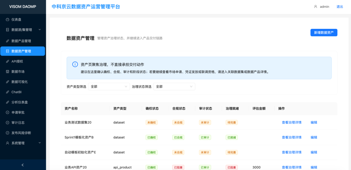The image size is (351, 170).
Task: Open 申请审批 menu item
Action: click(23, 112)
